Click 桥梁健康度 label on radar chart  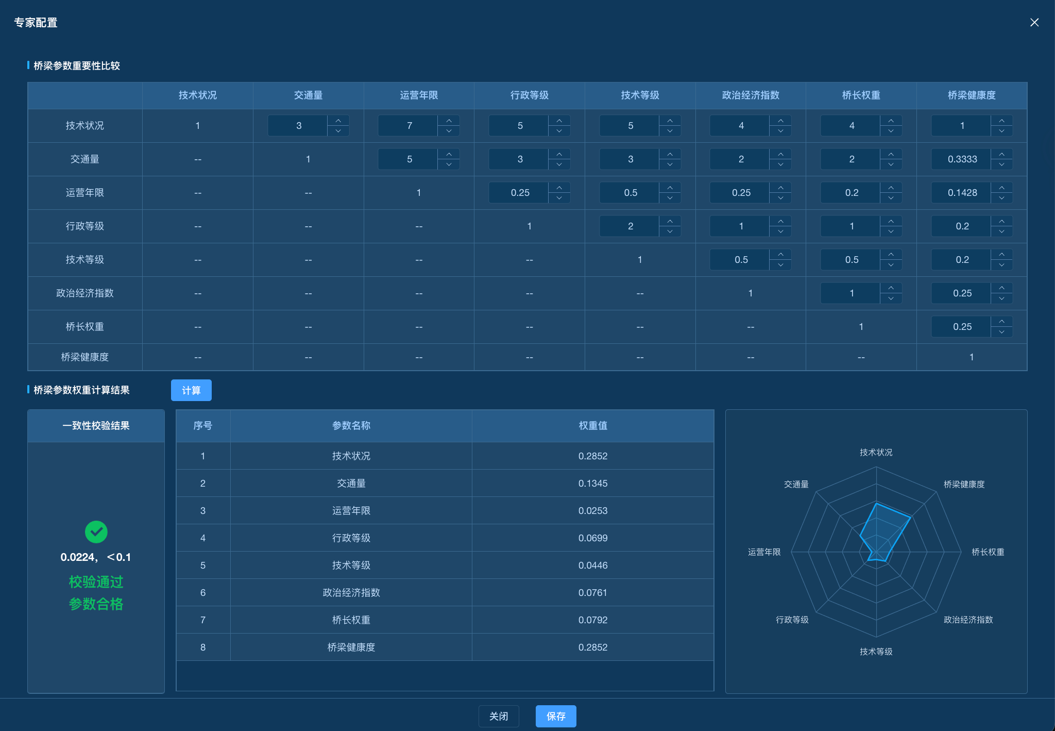pyautogui.click(x=964, y=485)
